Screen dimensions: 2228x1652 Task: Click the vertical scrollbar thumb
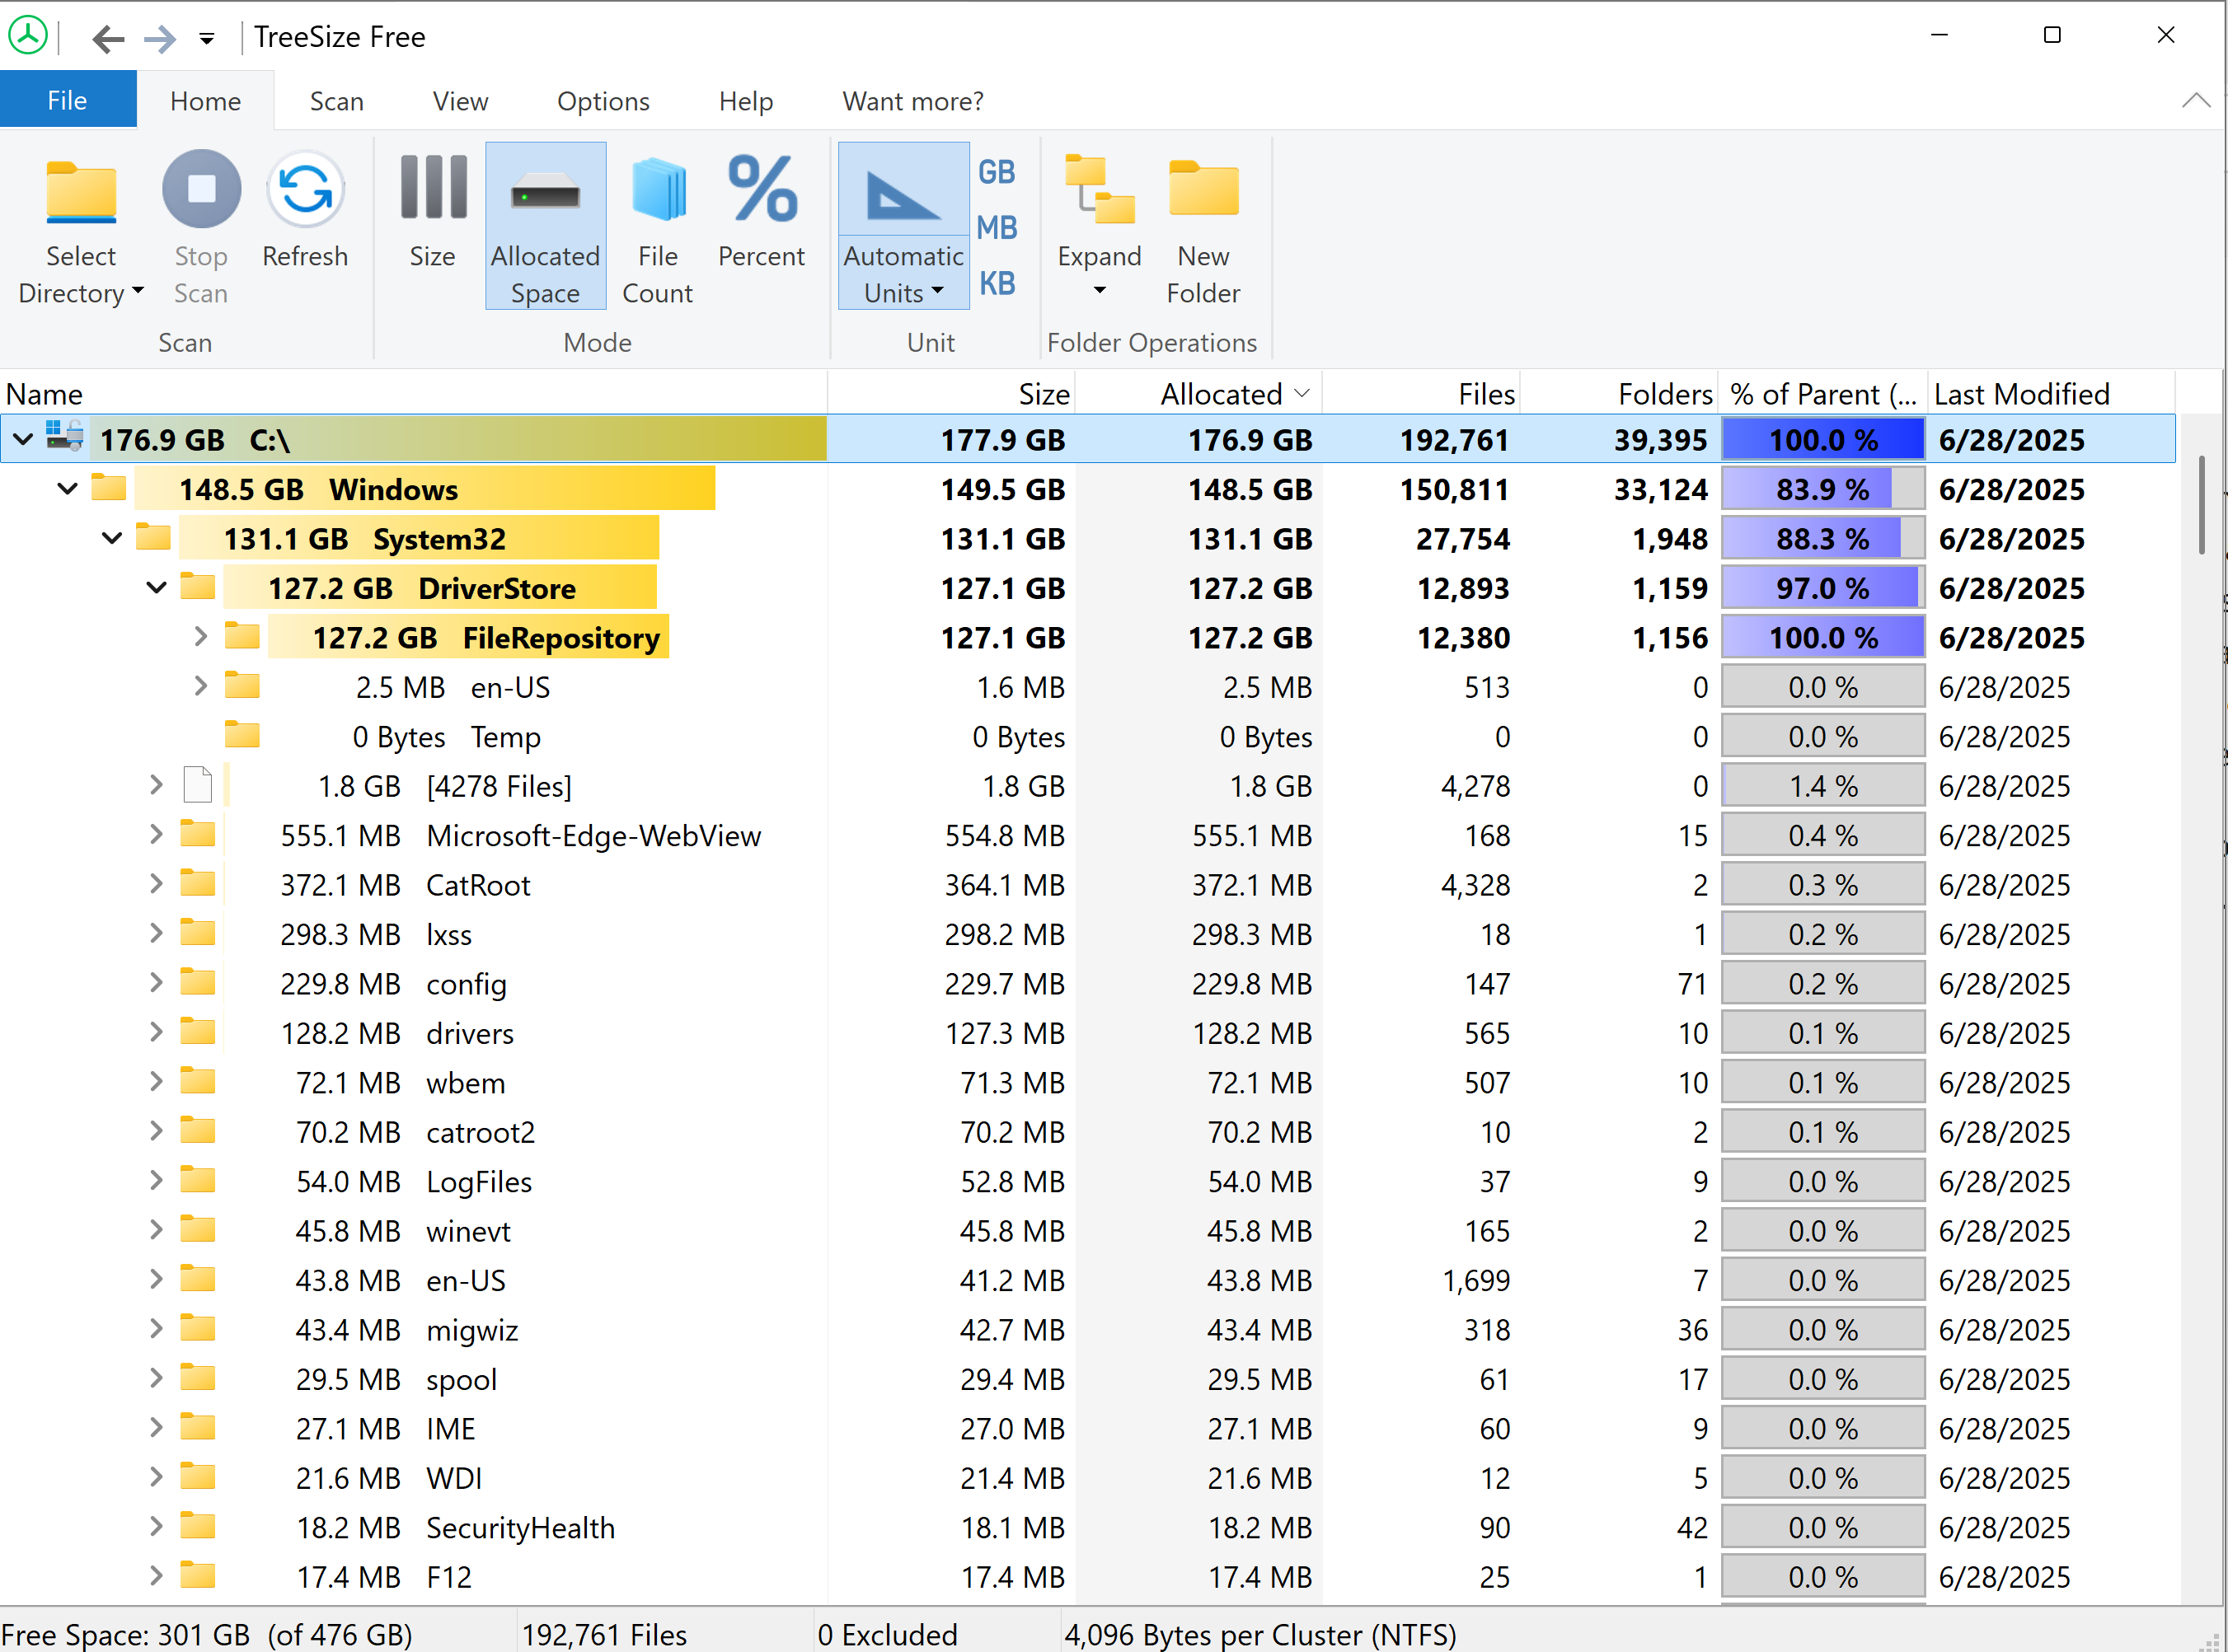coord(2202,505)
